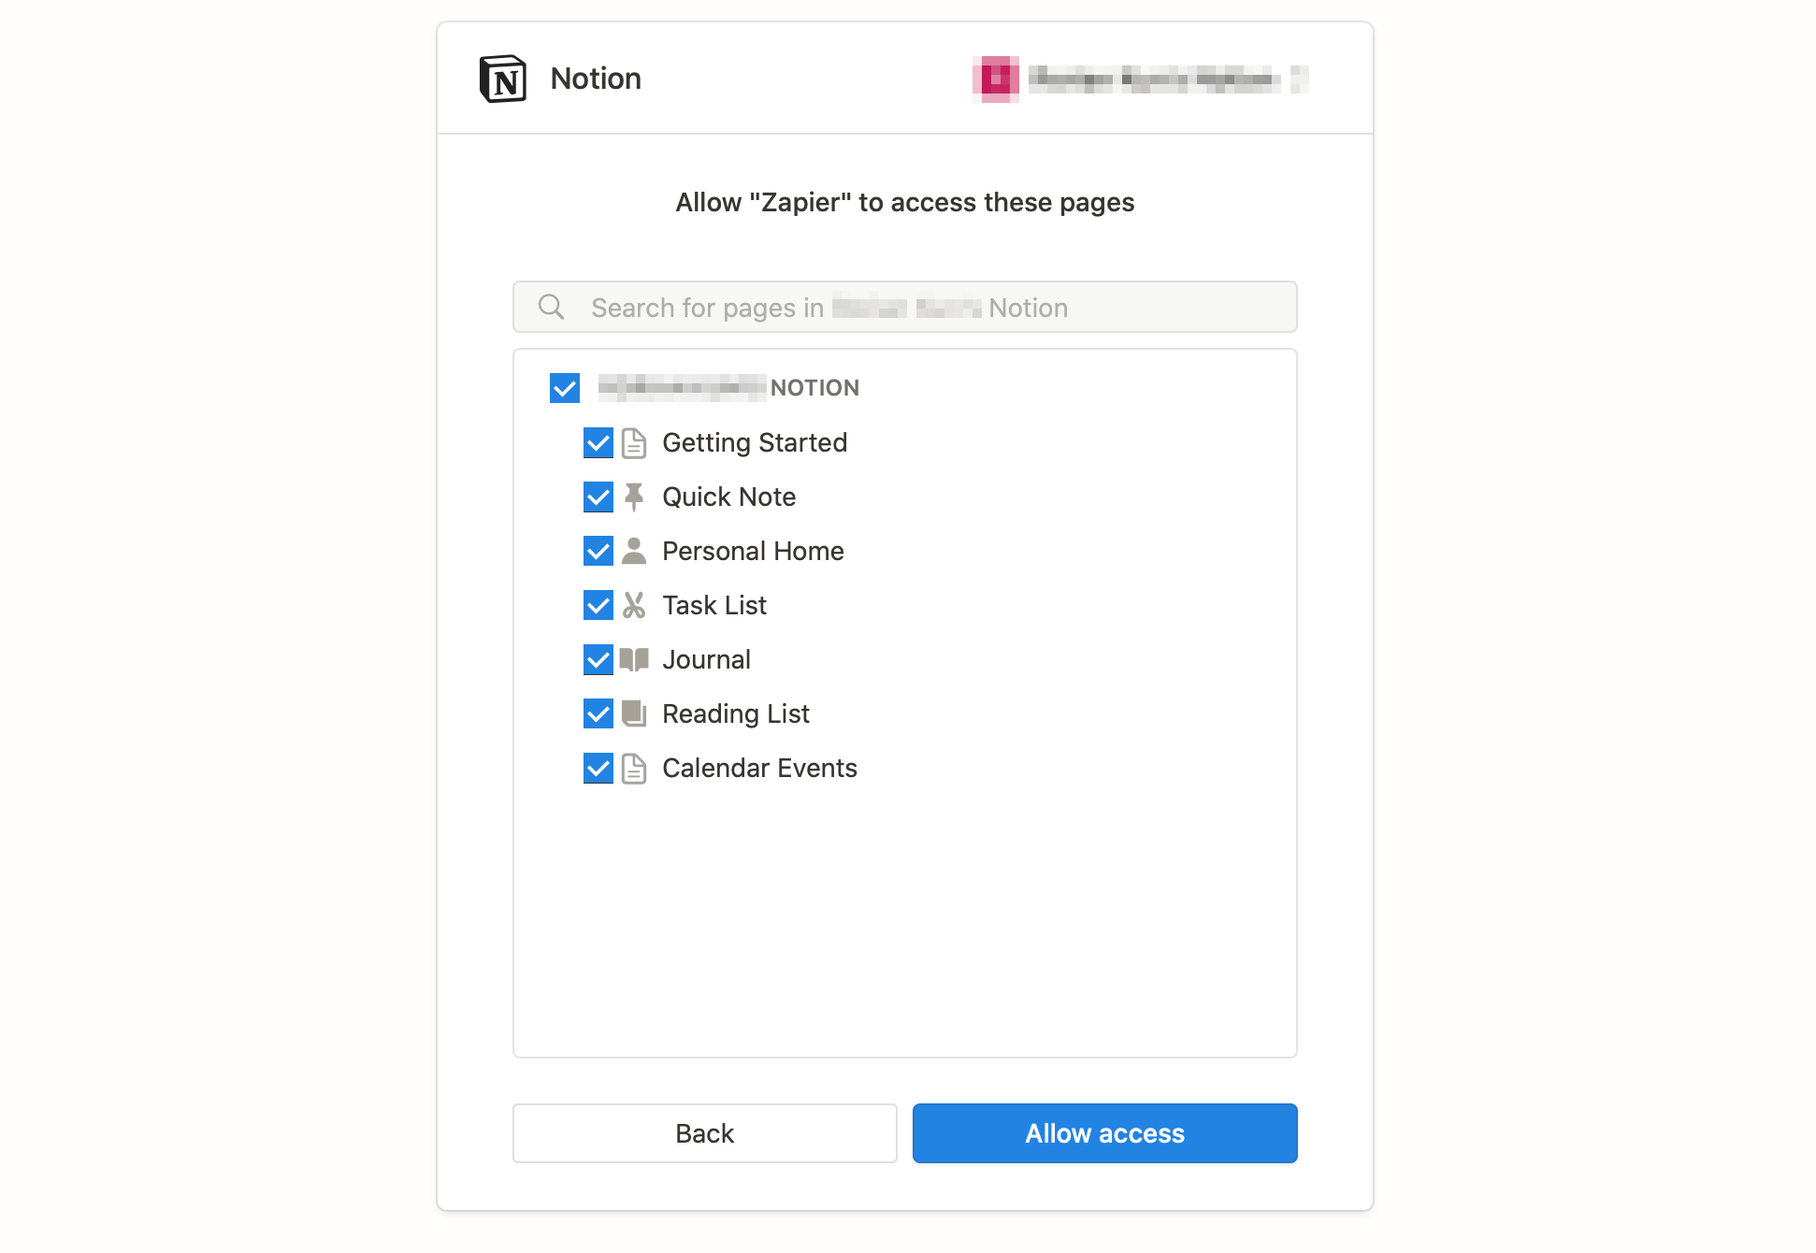Click the search magnifier icon
The image size is (1816, 1253).
(552, 307)
